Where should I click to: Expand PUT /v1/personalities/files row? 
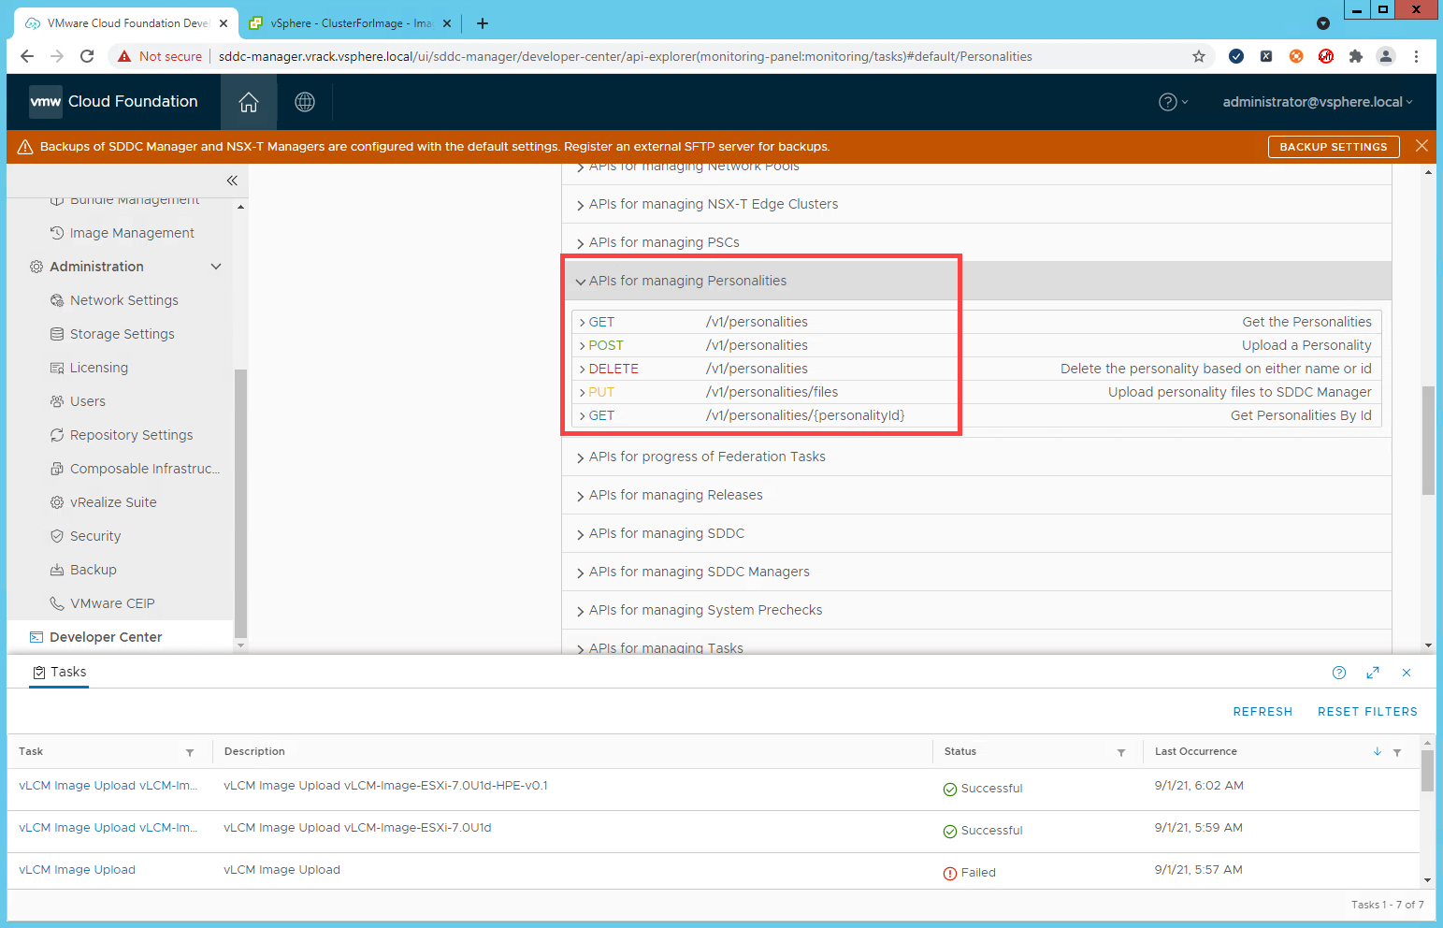pos(976,392)
